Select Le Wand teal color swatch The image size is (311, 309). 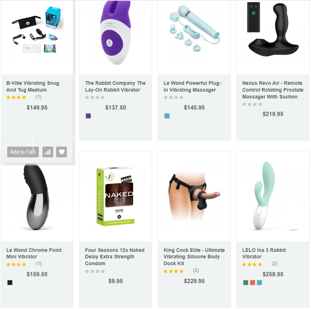click(167, 116)
